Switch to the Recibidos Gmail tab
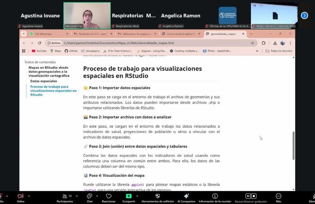This screenshot has width=315, height=204. click(x=93, y=34)
